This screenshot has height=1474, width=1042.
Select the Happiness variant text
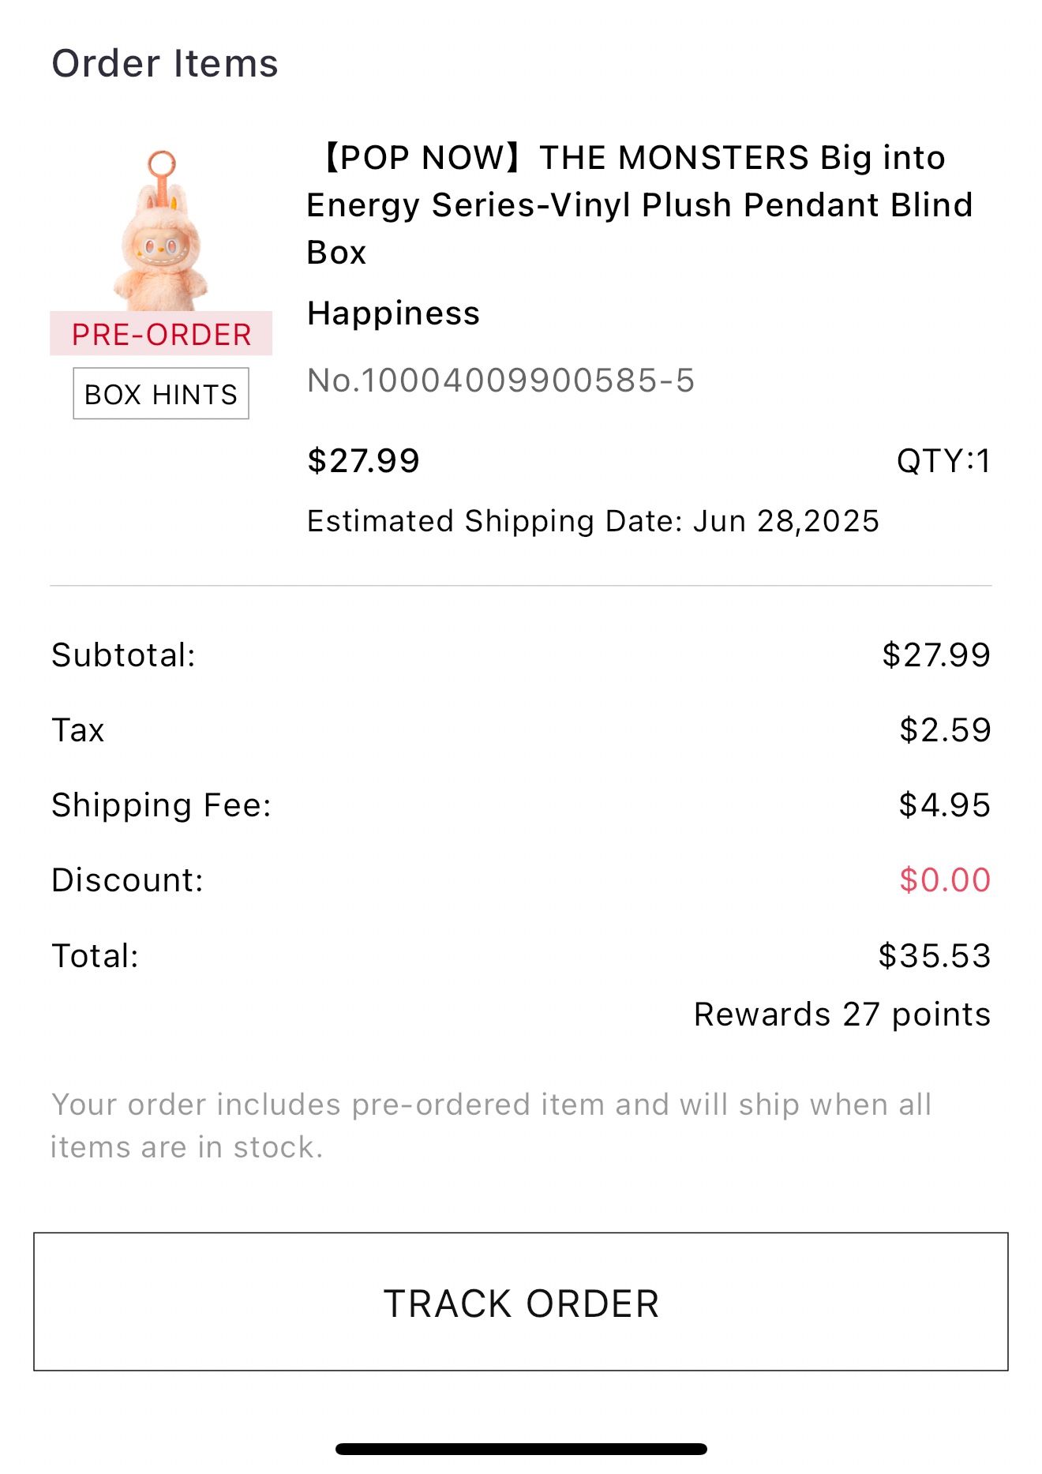(x=393, y=313)
